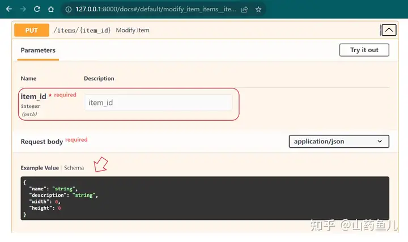Click the "height": 0 line in example
This screenshot has width=408, height=242.
pyautogui.click(x=45, y=208)
